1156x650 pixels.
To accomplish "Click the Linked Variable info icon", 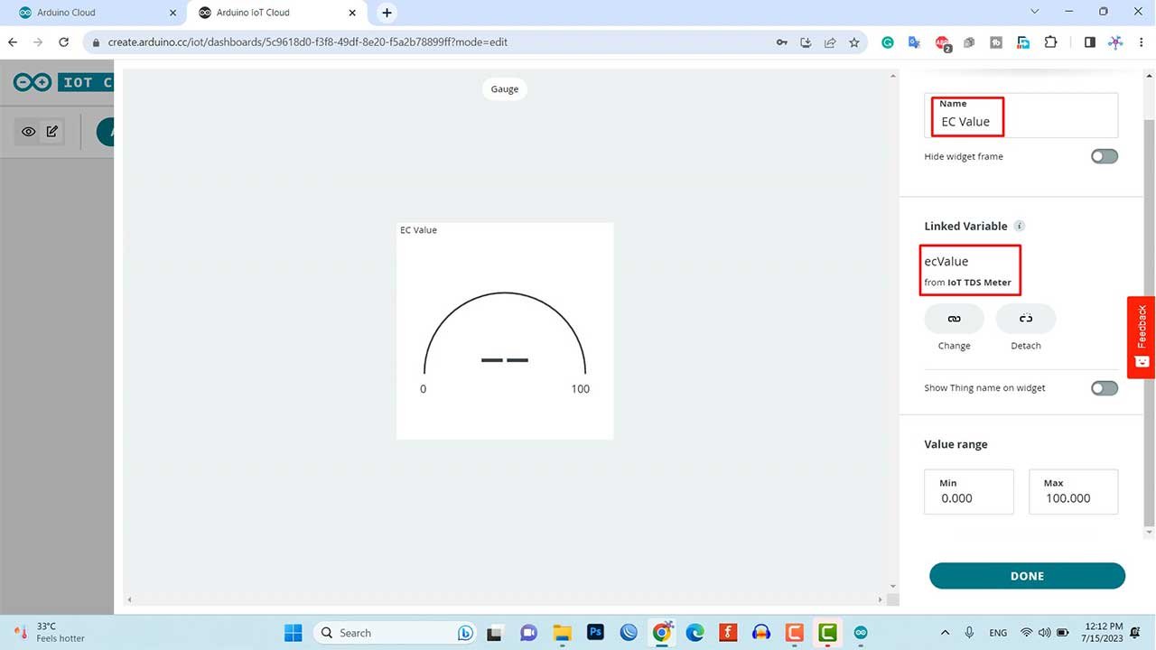I will (1019, 226).
